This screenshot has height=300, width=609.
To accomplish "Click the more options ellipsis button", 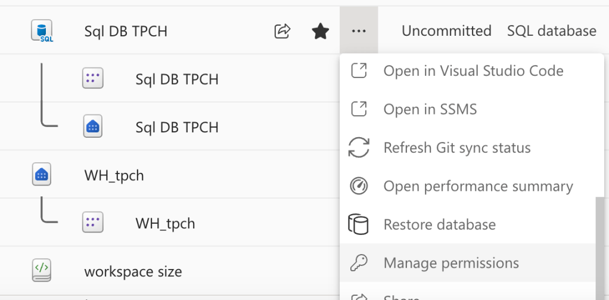I will [x=359, y=31].
